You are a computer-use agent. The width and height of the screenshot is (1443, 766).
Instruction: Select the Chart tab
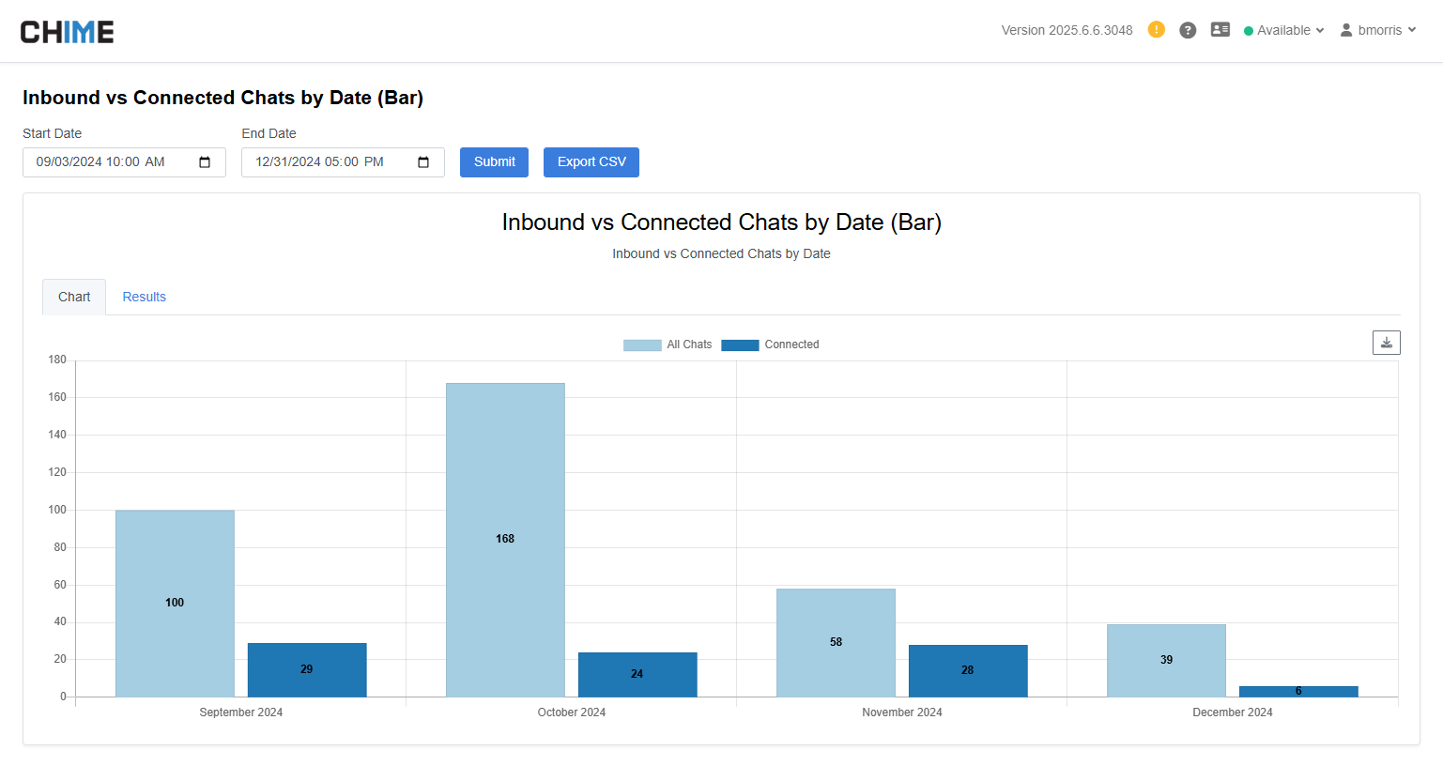coord(74,297)
